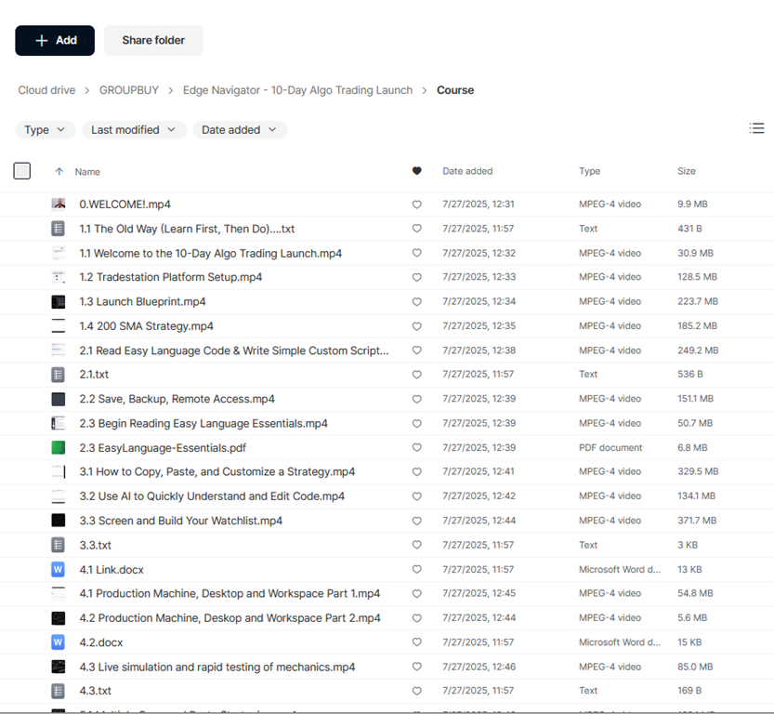
Task: Click the sort ascending arrow beside Name
Action: tap(59, 171)
